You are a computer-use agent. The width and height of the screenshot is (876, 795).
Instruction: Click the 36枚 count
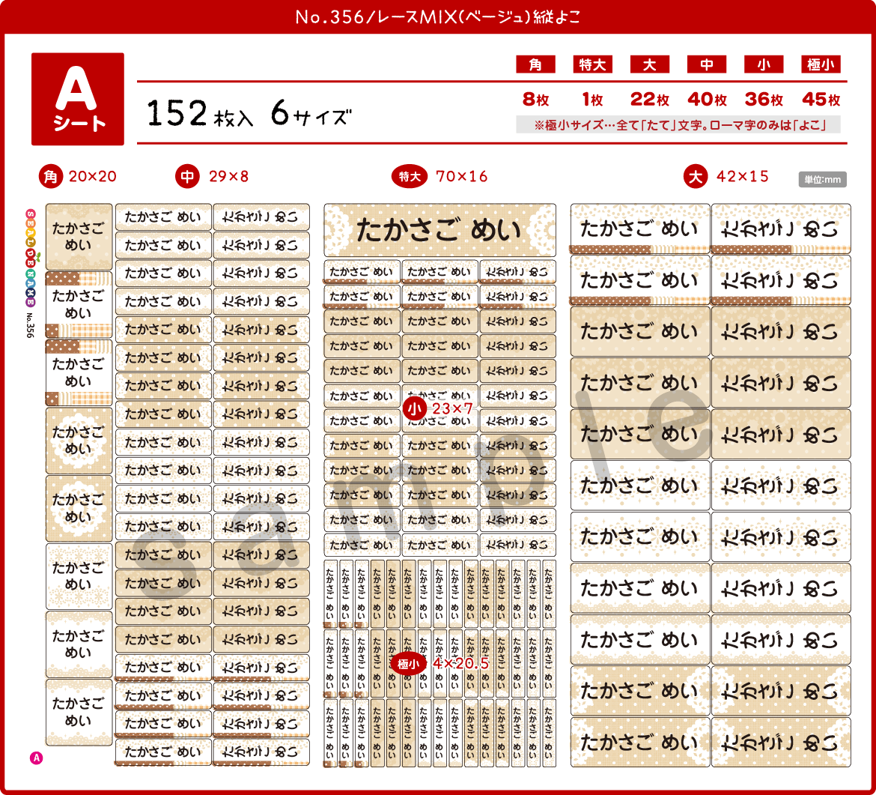coord(764,100)
